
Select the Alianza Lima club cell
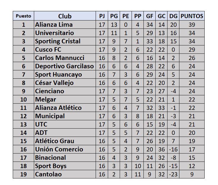coord(54,24)
